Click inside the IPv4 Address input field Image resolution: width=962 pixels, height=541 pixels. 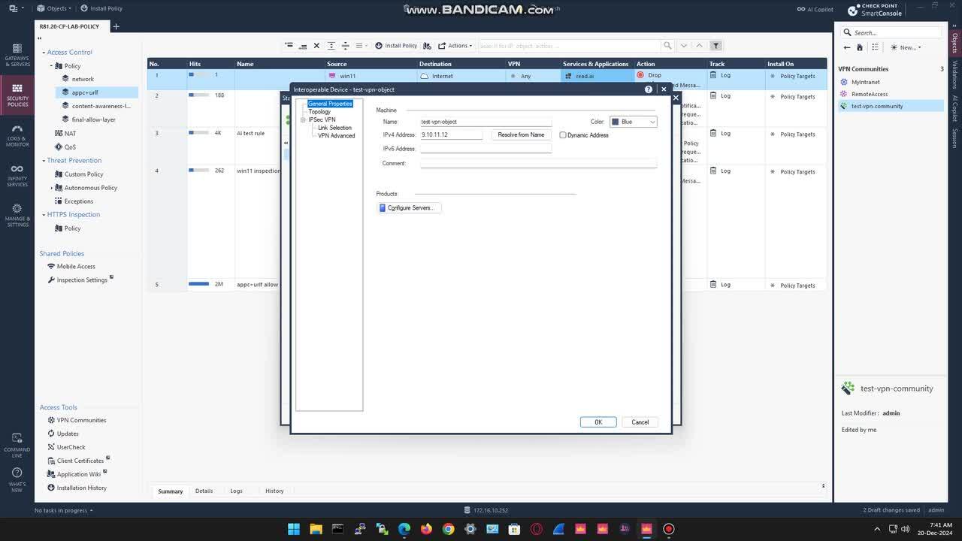(449, 134)
